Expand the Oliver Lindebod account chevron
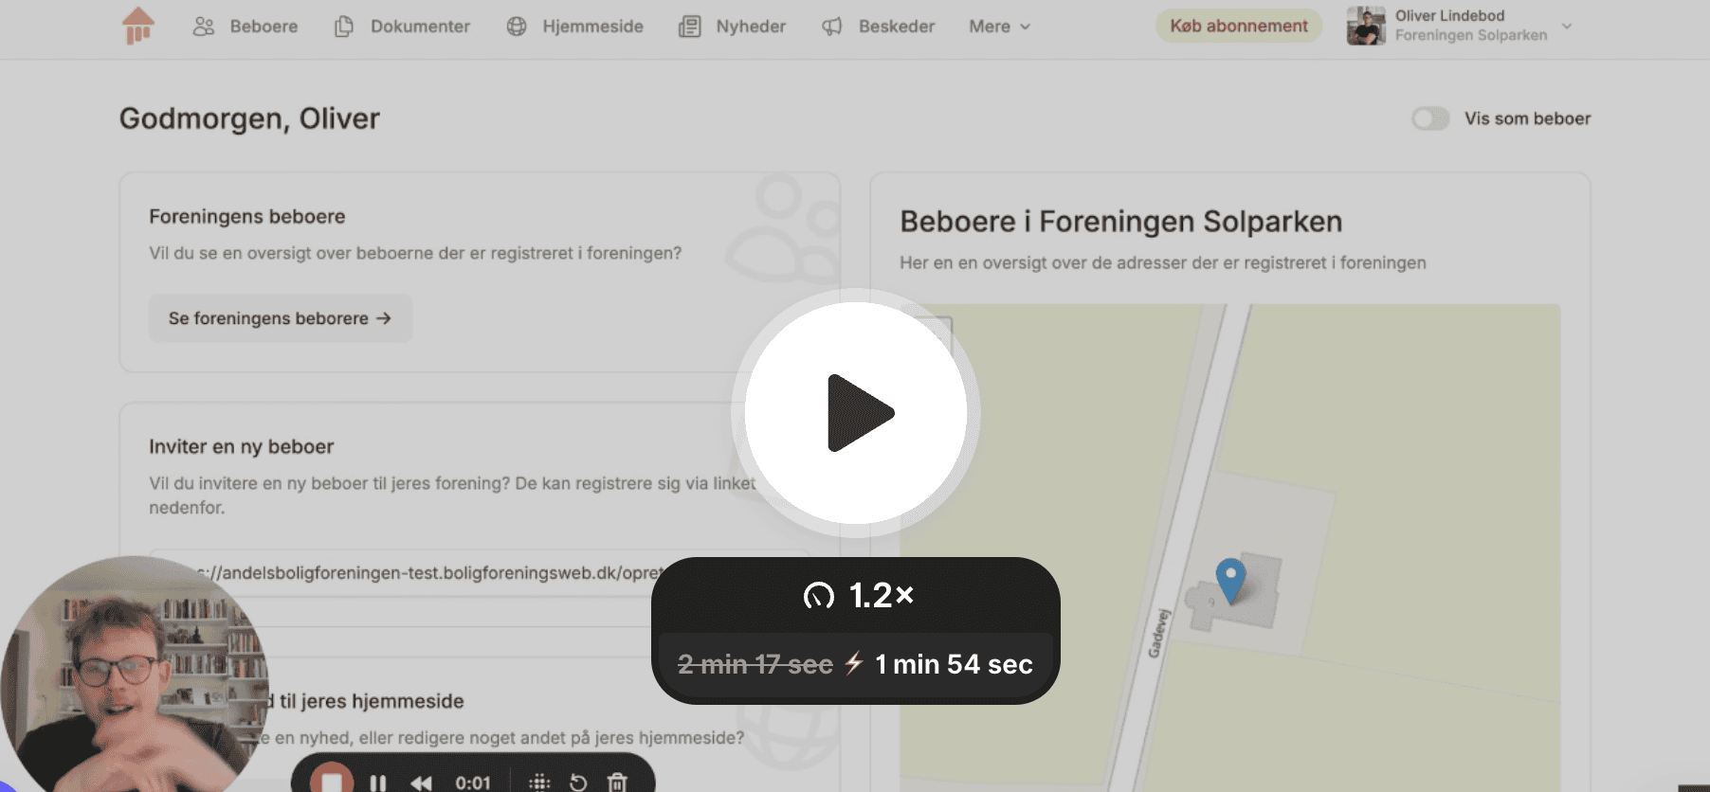1710x792 pixels. pos(1567,26)
